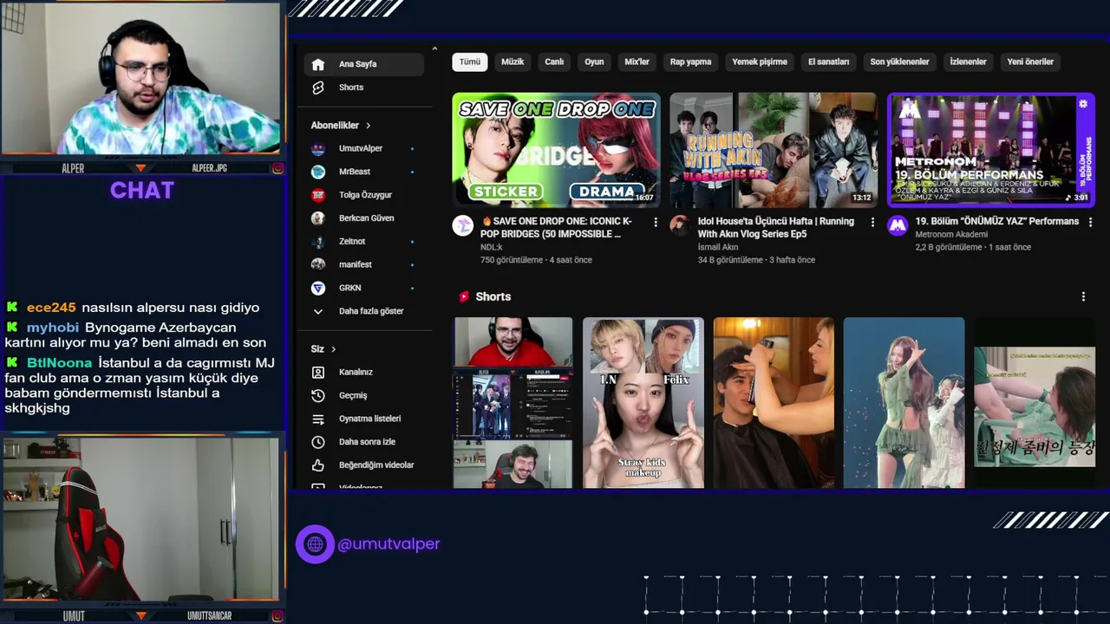The image size is (1110, 624).
Task: Click Instagram icon on ALPER camera bar
Action: coord(277,168)
